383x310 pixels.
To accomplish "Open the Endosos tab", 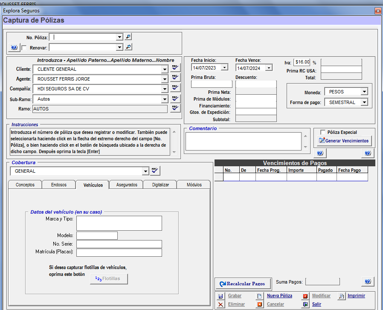I will 58,185.
